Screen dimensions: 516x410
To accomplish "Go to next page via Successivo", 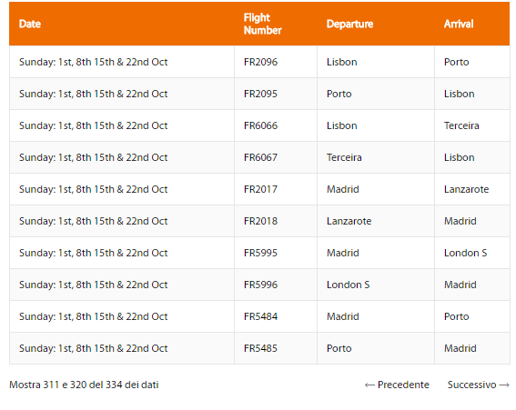I will (x=478, y=385).
